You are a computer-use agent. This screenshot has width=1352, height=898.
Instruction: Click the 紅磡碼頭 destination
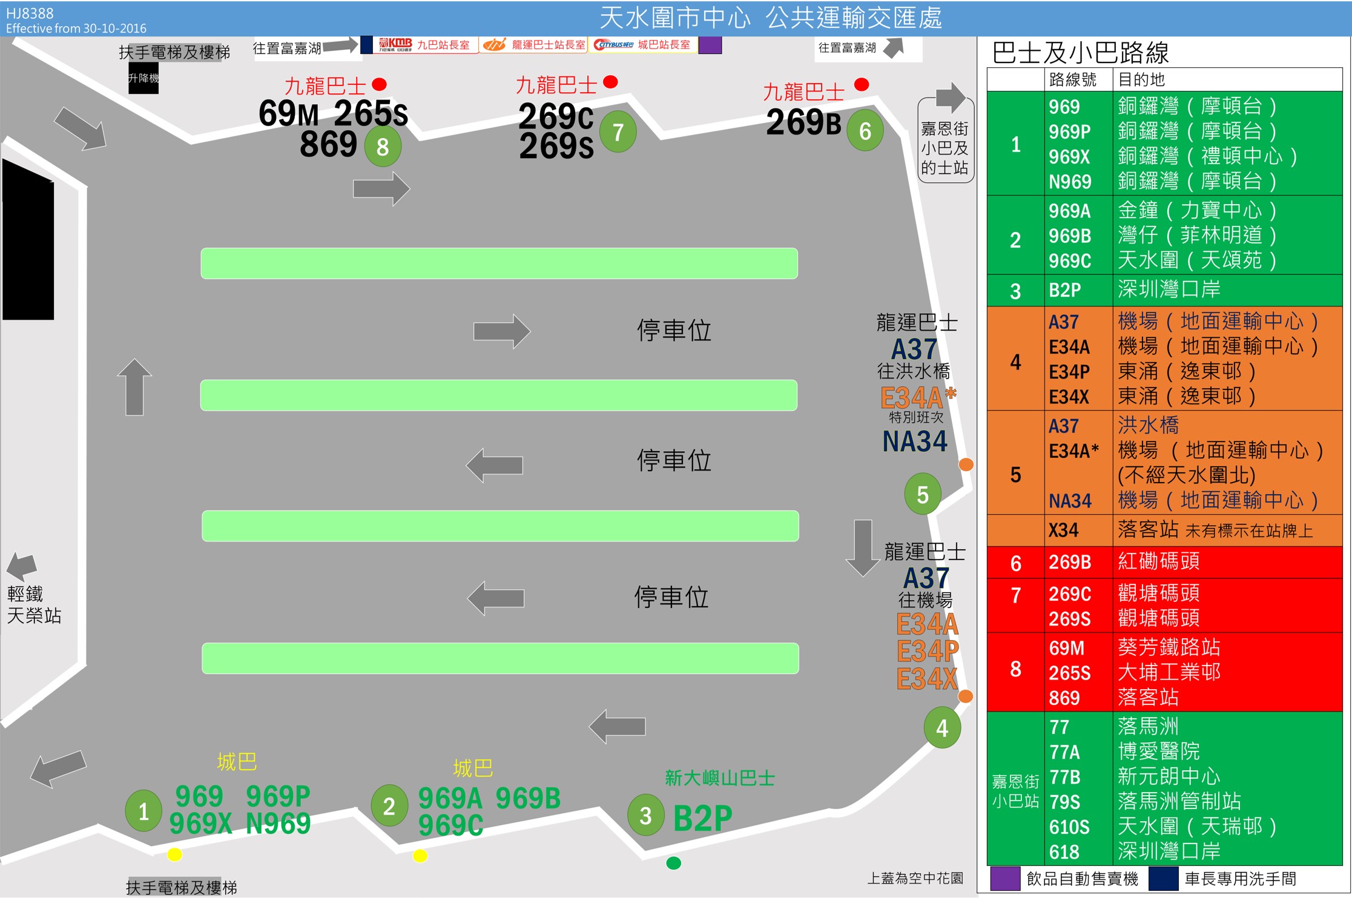tap(1158, 561)
